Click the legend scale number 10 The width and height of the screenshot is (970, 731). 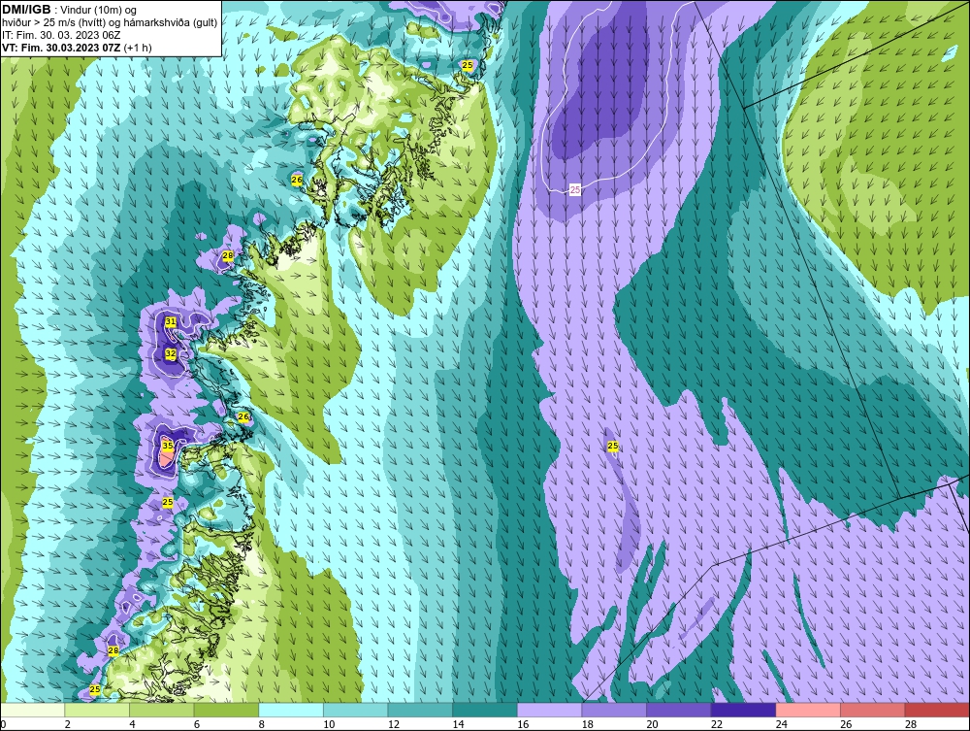pyautogui.click(x=329, y=724)
